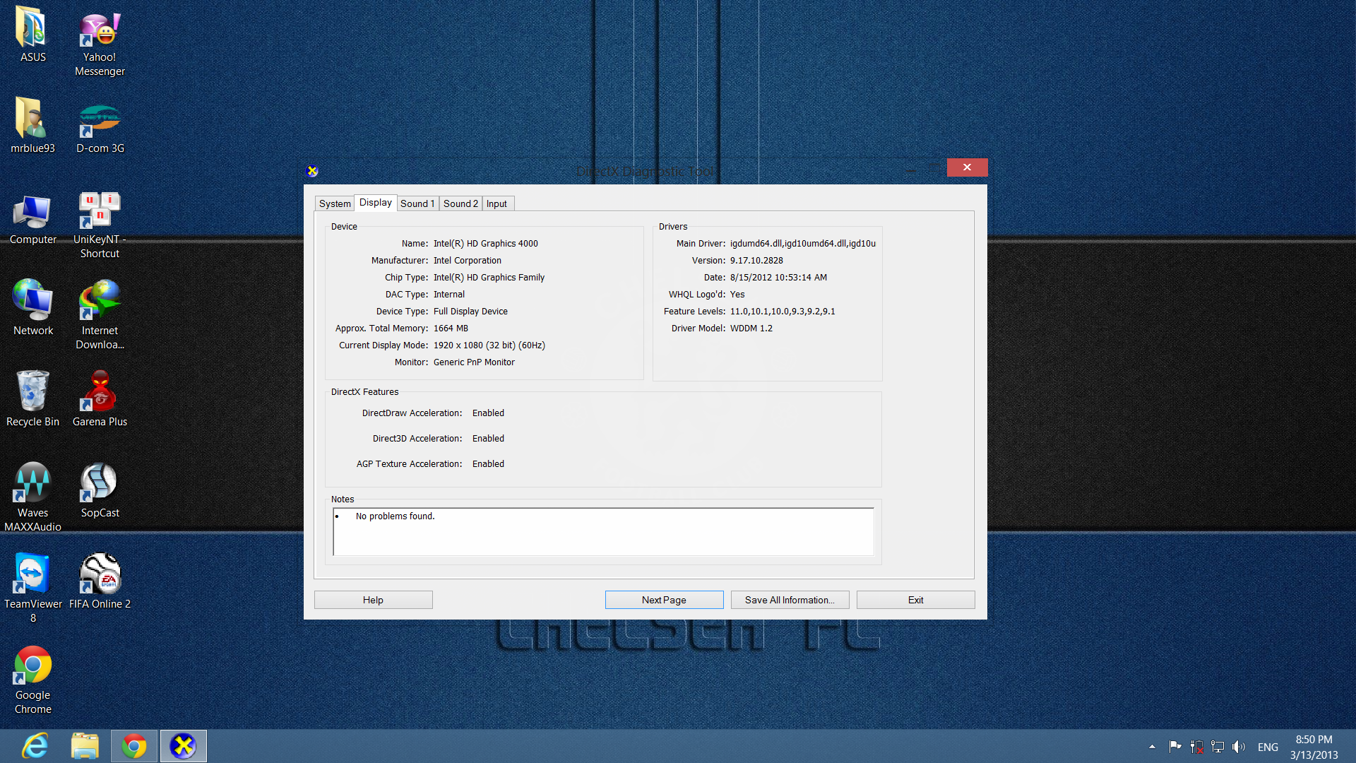The height and width of the screenshot is (763, 1356).
Task: Click the 'Intel(R) HD Graphics 4000' name value
Action: tap(486, 244)
